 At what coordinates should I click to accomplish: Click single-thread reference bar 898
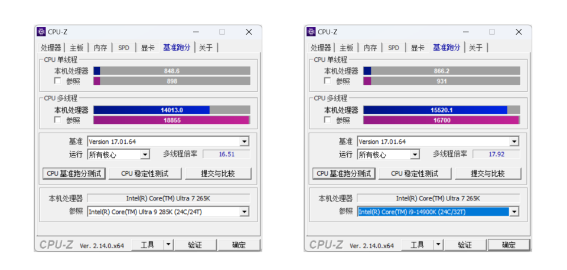point(172,81)
